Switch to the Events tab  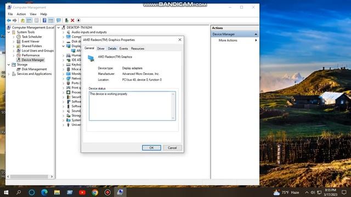click(123, 49)
